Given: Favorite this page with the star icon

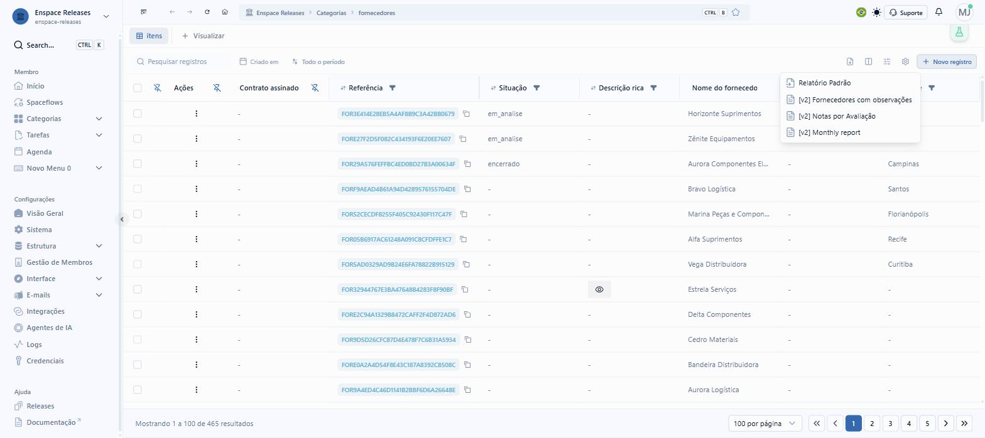Looking at the screenshot, I should pos(736,13).
